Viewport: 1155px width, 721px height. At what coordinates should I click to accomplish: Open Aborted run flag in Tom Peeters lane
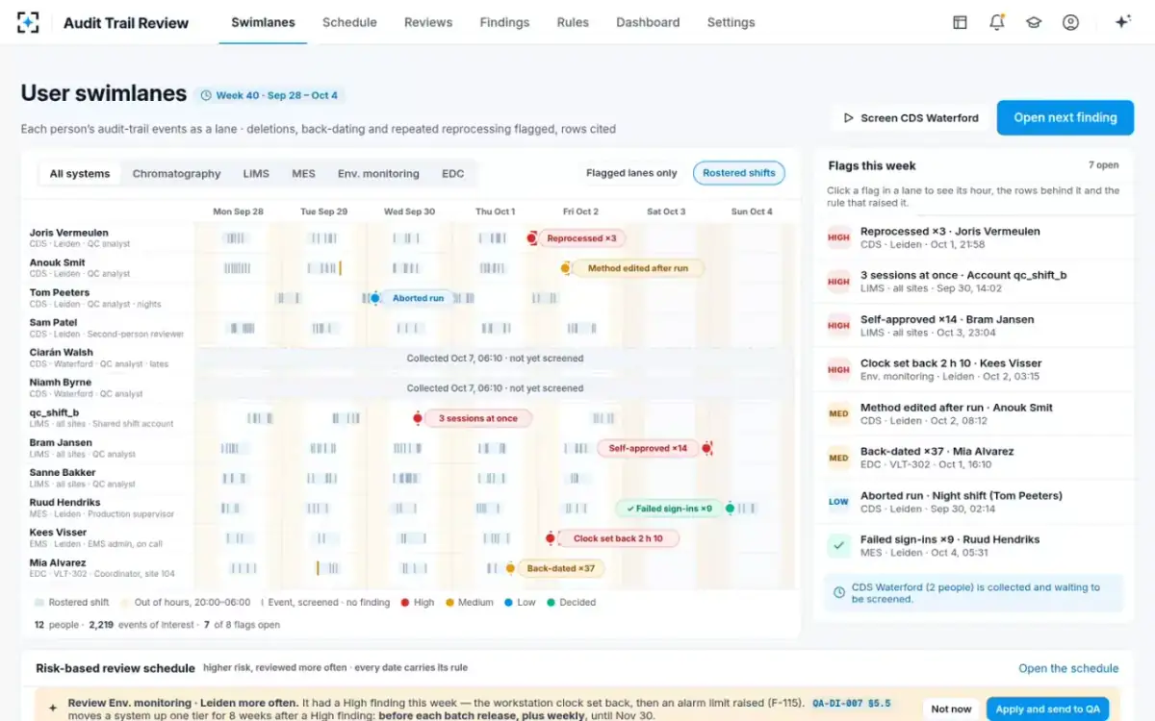(x=418, y=298)
